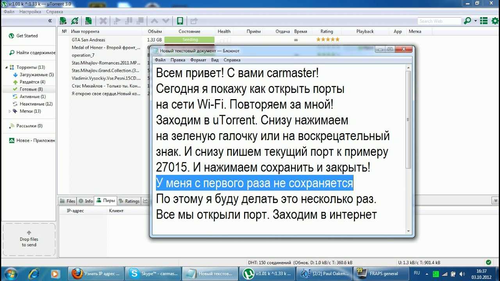Collapse the detail pane with chevron button
Screen dimensions: 500x281
495,200
